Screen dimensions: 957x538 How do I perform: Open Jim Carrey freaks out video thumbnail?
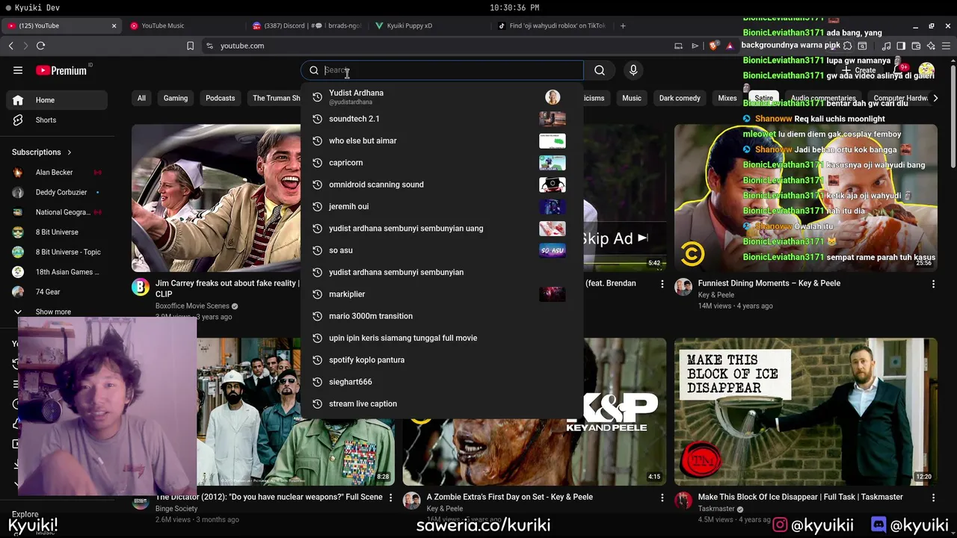[216, 198]
